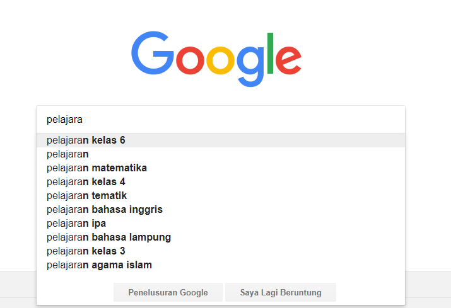
Task: Select suggestion 'pelajaran kelas 6'
Action: tap(221, 140)
